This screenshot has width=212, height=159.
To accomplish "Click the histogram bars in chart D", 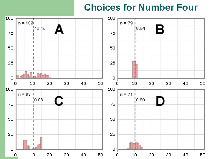I will tap(134, 145).
